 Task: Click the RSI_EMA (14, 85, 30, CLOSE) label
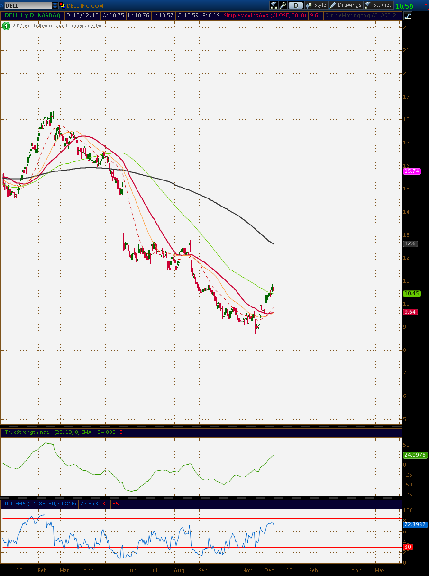[x=40, y=504]
